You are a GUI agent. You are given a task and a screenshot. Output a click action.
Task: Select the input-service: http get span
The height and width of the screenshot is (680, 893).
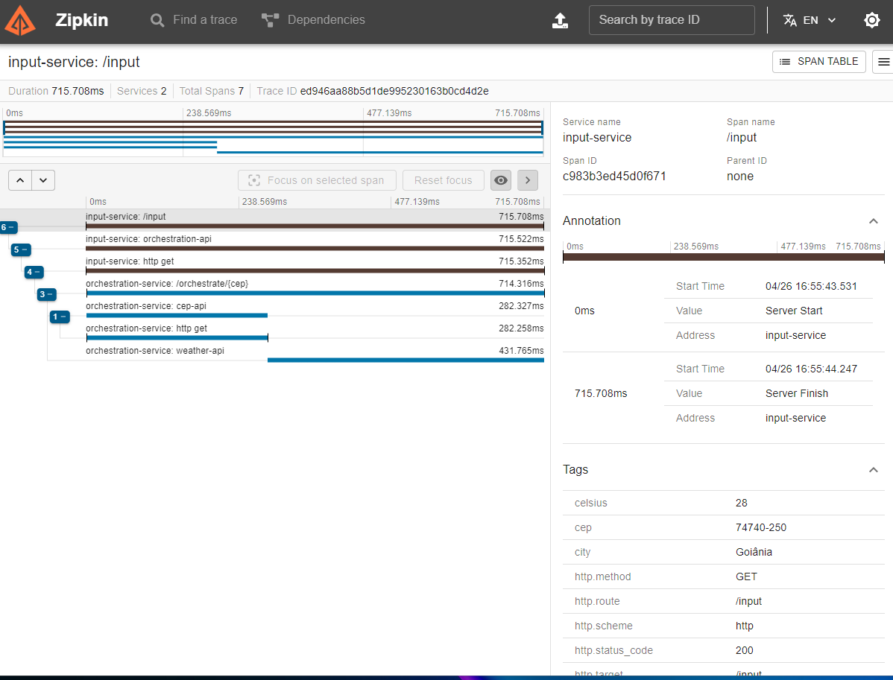[x=315, y=264]
